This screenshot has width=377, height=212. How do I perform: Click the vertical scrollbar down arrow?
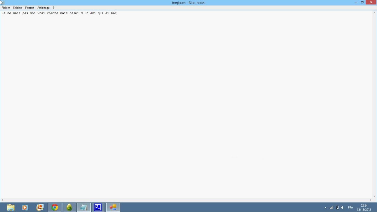[x=375, y=196]
